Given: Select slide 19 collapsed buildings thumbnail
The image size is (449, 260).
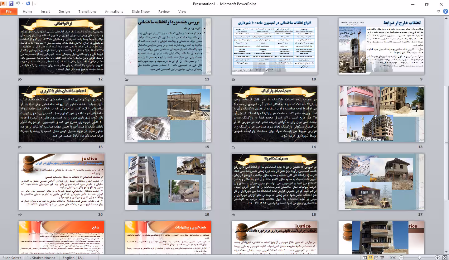Looking at the screenshot, I should click(168, 182).
